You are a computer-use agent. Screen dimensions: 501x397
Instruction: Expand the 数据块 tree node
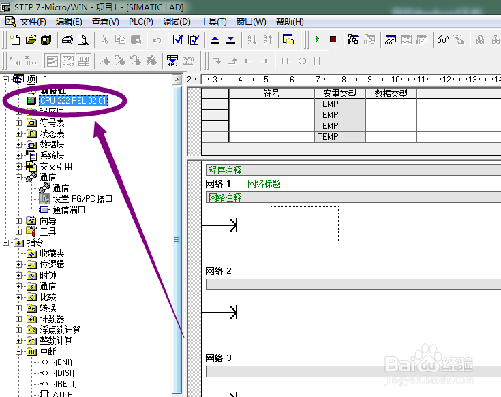(x=18, y=144)
